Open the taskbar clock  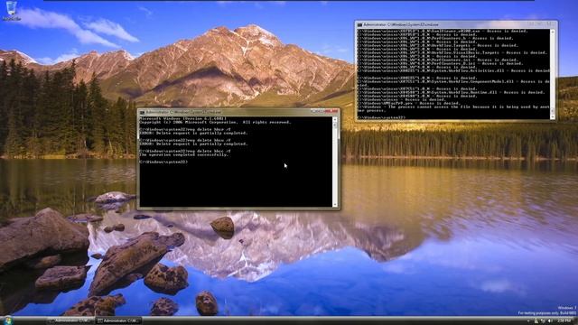tap(564, 321)
